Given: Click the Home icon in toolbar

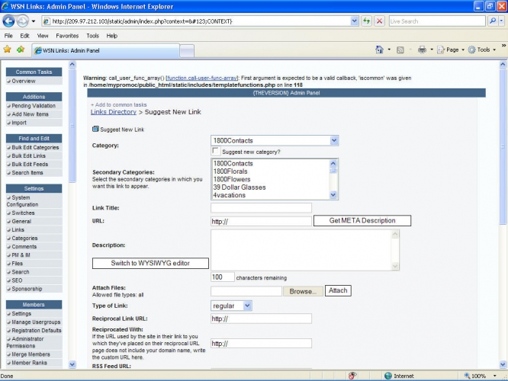Looking at the screenshot, I should click(x=379, y=50).
